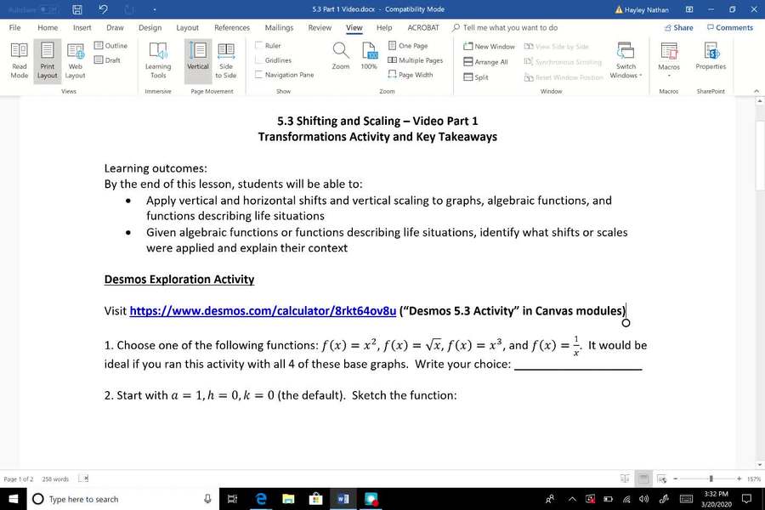The width and height of the screenshot is (765, 510).
Task: Select the Web Layout view icon
Action: tap(76, 59)
